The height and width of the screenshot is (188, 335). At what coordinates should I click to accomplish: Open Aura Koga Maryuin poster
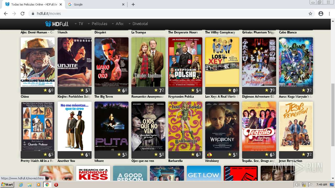296,62
